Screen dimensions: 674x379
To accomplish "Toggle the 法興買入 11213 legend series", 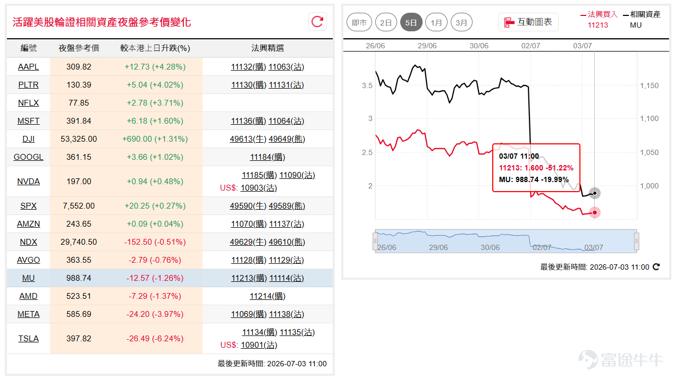I will 599,20.
